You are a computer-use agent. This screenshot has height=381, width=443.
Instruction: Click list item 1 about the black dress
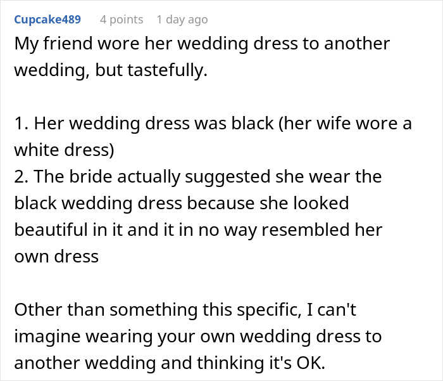[213, 124]
